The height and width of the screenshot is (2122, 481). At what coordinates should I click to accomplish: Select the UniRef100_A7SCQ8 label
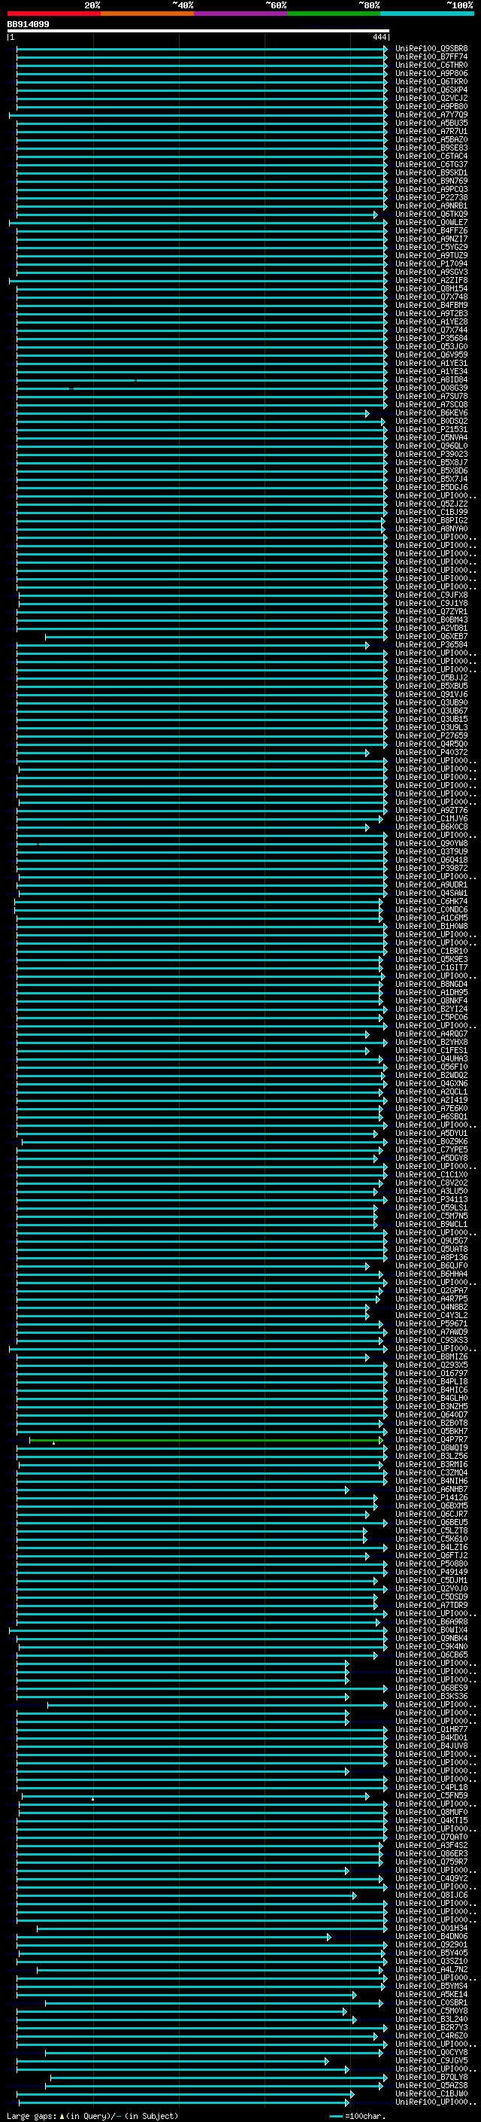click(x=431, y=404)
